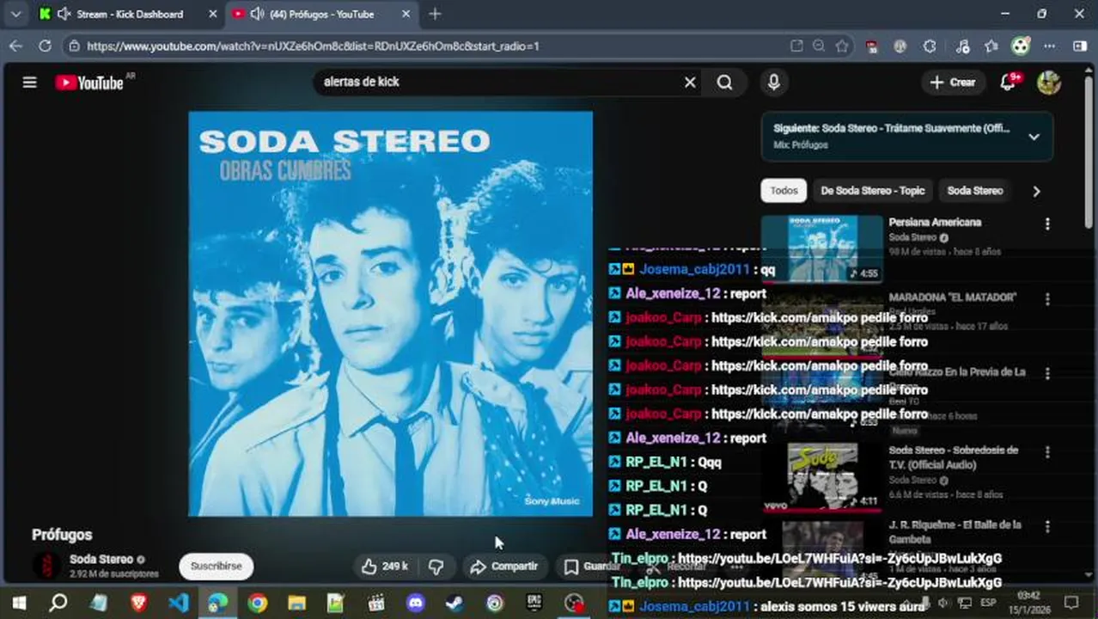This screenshot has width=1098, height=619.
Task: Open Windows taskbar search
Action: pyautogui.click(x=58, y=604)
